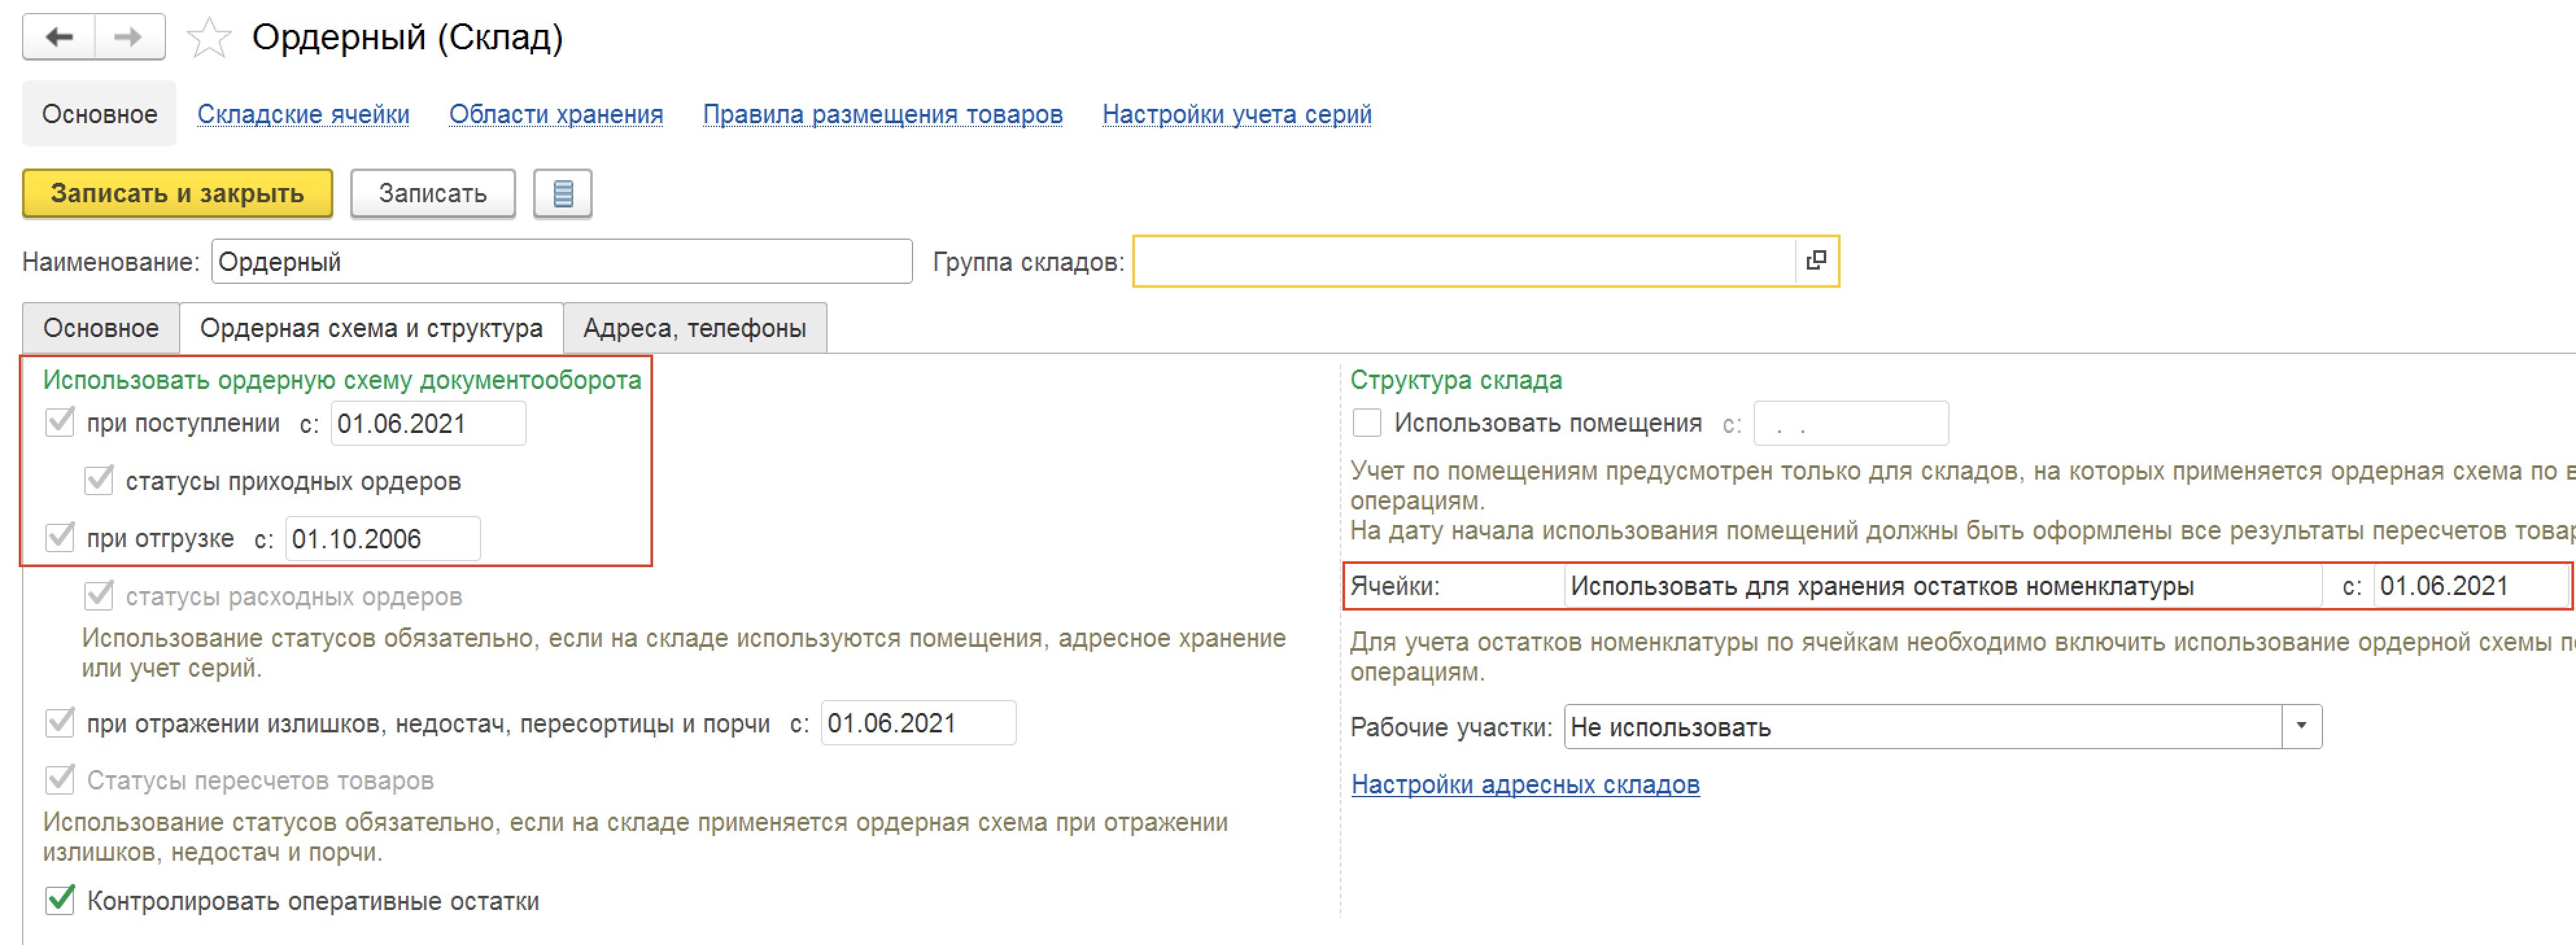Click the Записать button

coord(432,192)
